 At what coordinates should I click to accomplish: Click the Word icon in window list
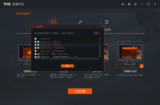[x=38, y=57]
